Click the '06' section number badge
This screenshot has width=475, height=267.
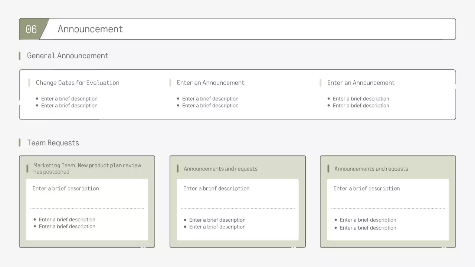coord(31,29)
